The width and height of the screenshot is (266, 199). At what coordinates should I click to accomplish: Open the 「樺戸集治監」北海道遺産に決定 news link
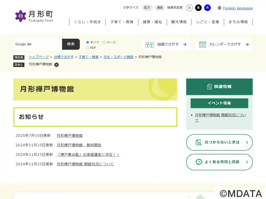(88, 155)
